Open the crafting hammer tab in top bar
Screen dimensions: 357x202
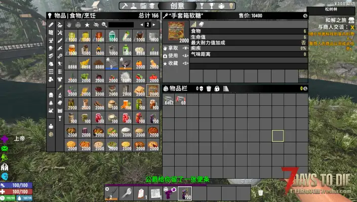(125, 6)
